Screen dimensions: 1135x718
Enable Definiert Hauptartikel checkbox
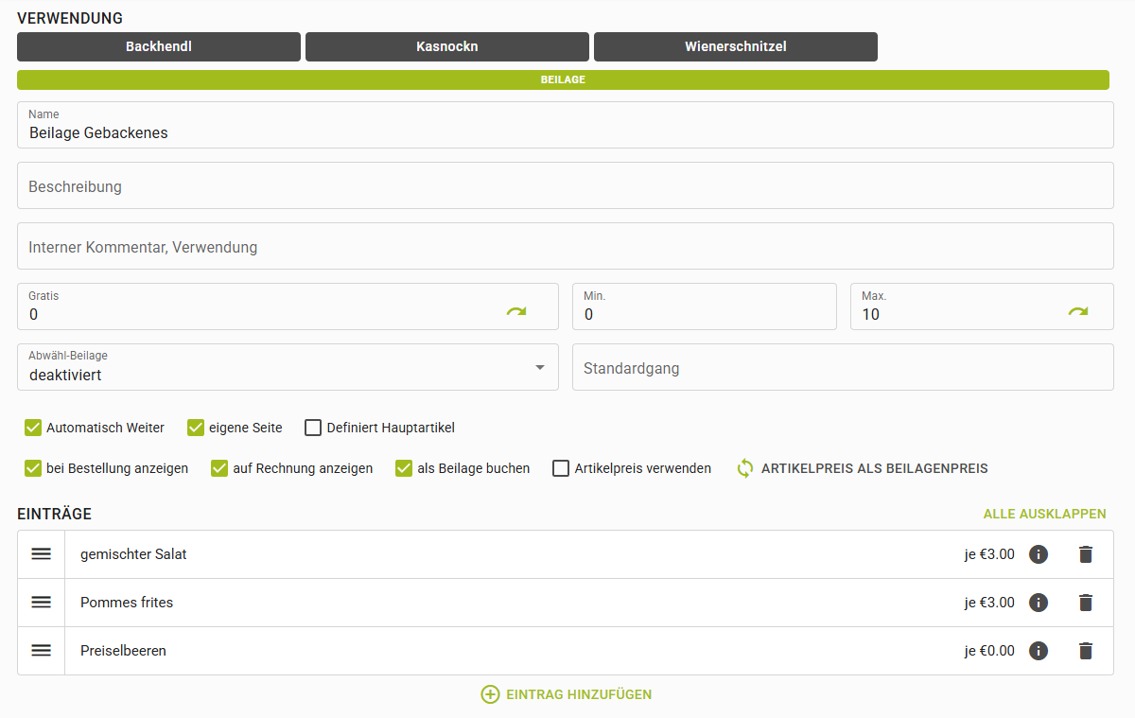point(313,428)
